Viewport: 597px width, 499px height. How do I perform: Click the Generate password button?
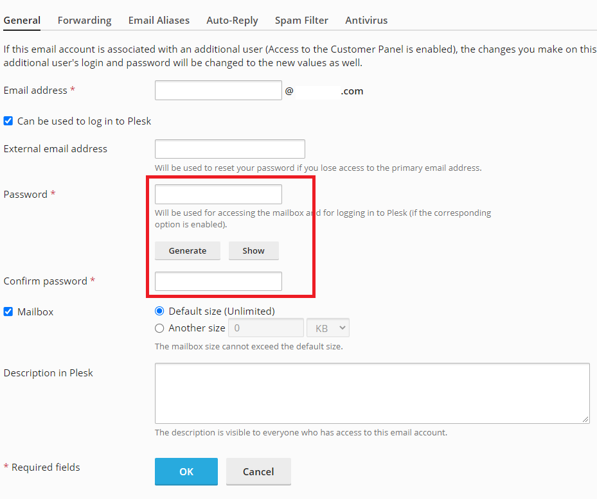188,251
